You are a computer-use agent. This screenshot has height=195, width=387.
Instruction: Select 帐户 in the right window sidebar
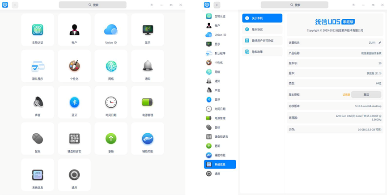pyautogui.click(x=220, y=25)
